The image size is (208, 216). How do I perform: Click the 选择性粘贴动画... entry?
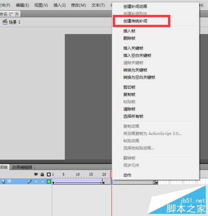coord(139,148)
